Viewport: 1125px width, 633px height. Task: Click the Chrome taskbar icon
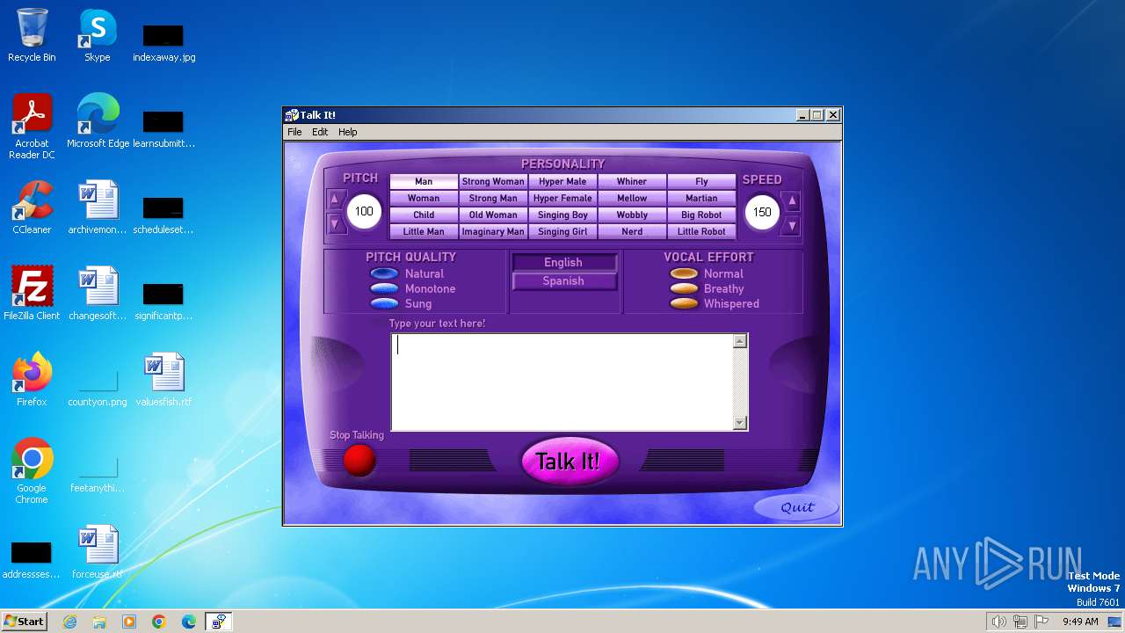[159, 622]
